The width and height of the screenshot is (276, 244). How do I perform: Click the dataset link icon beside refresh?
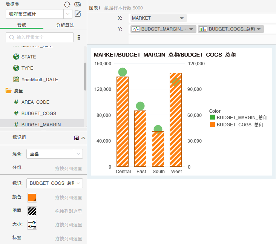pos(78,4)
